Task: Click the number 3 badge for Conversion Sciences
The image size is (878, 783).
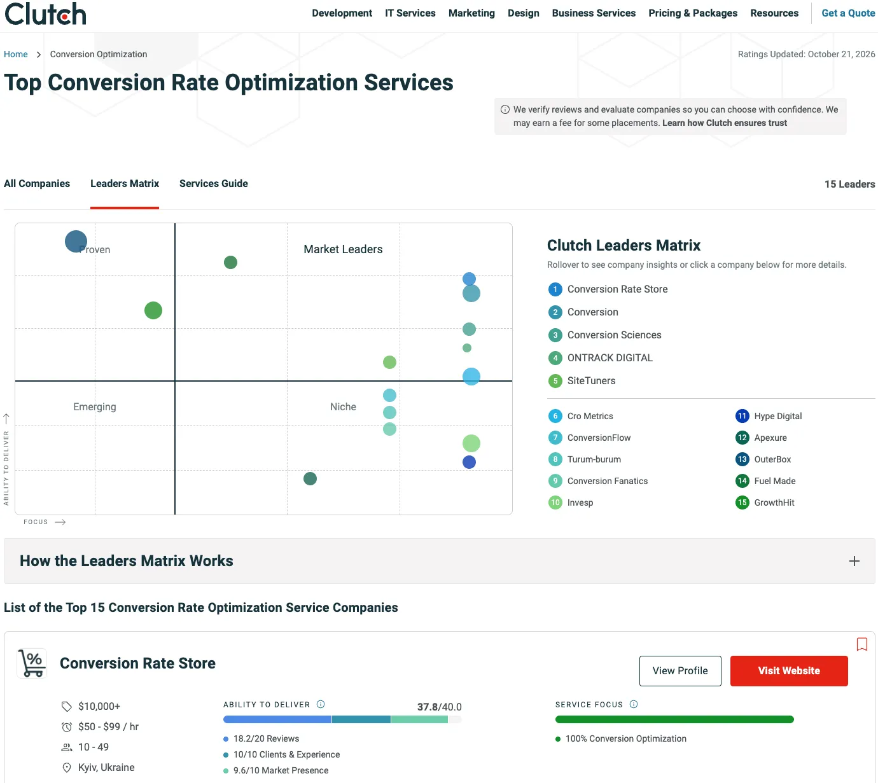Action: coord(555,335)
